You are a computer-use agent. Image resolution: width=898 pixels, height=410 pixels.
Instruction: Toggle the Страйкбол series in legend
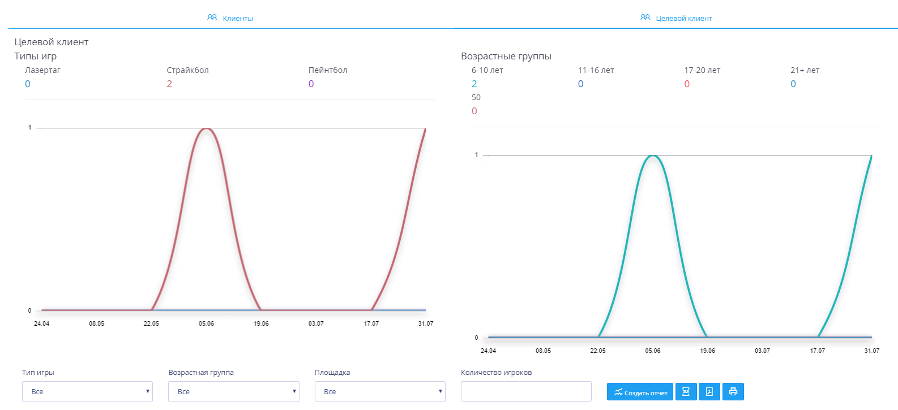point(187,70)
